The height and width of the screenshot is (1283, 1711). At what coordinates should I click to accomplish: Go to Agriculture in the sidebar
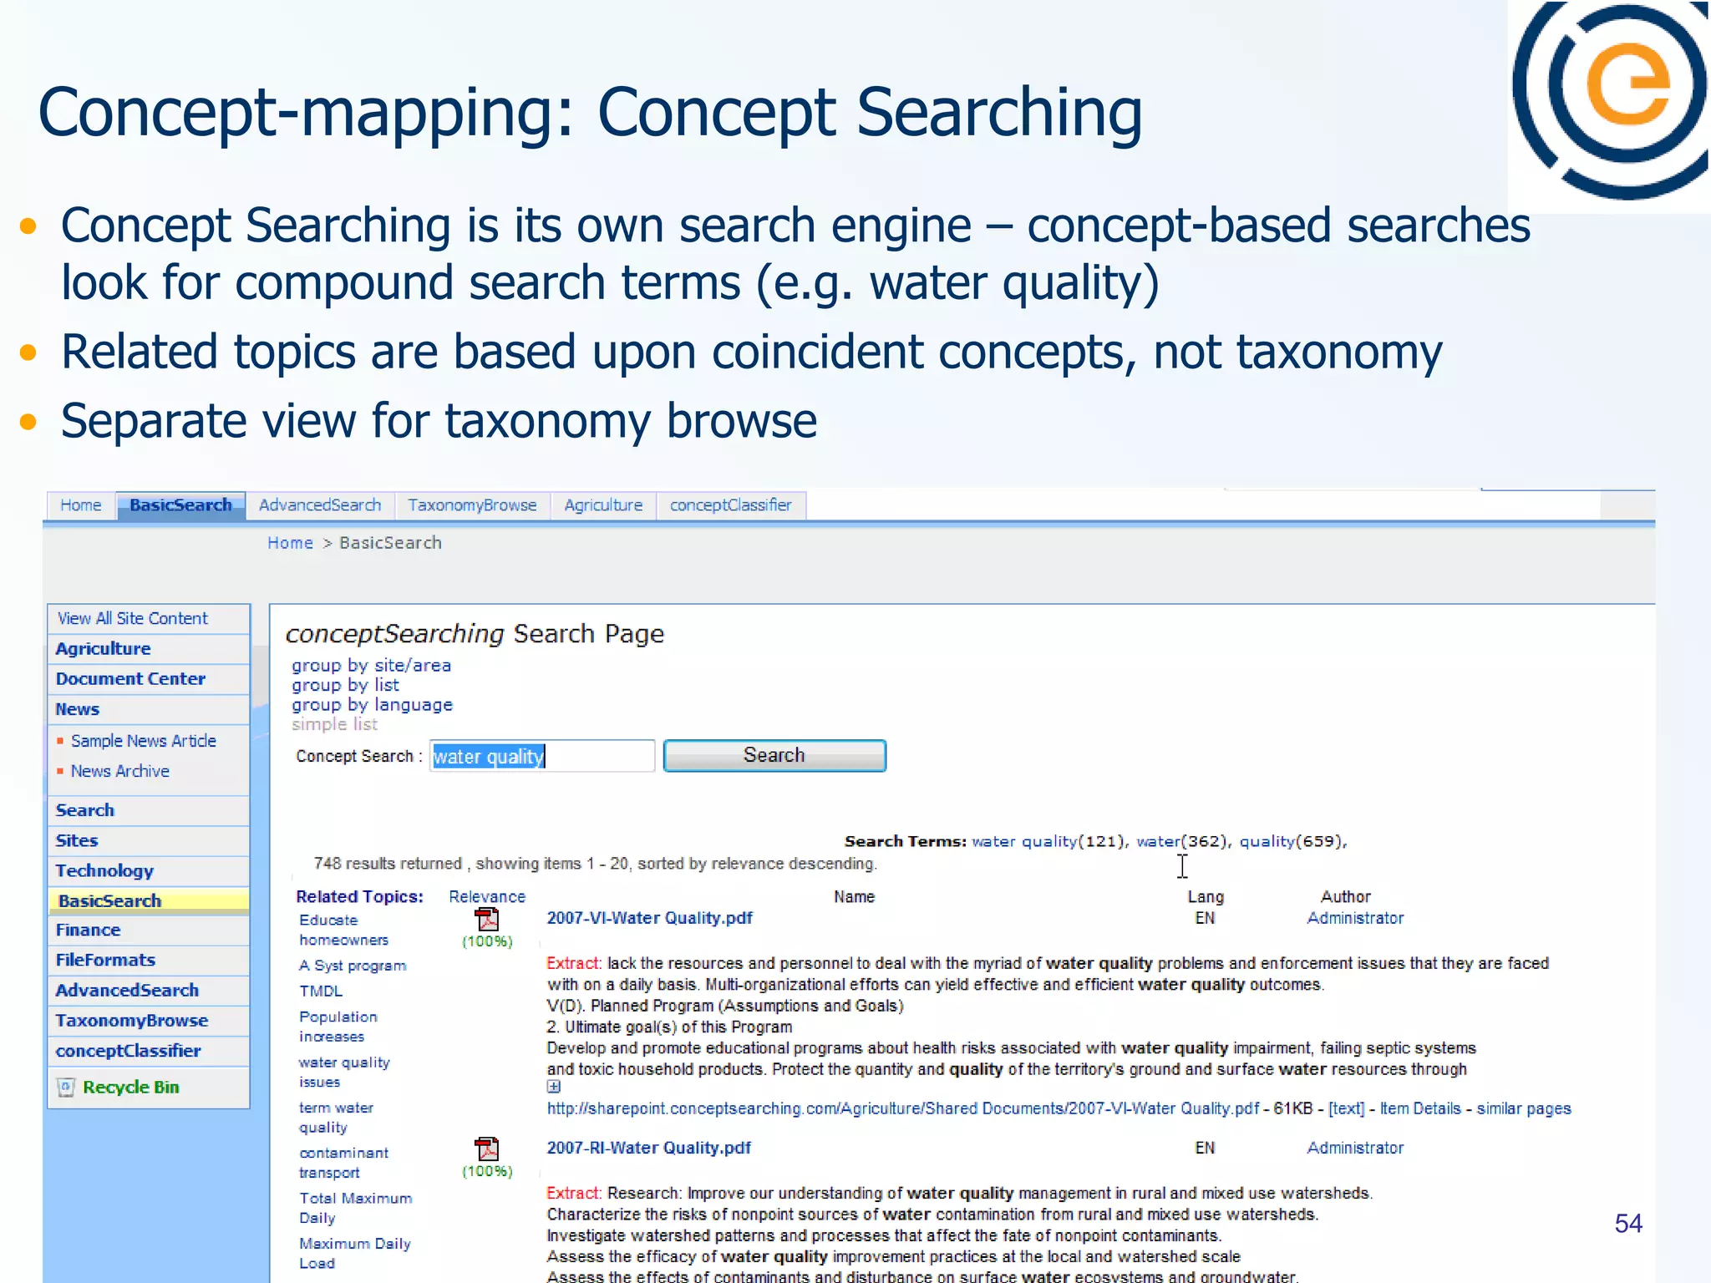click(x=103, y=649)
